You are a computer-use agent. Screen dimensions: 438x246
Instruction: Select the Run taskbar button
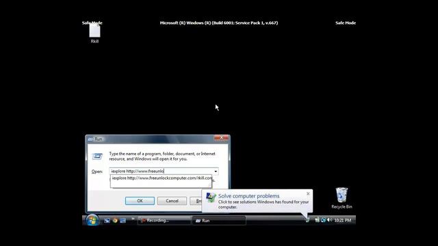coord(219,220)
